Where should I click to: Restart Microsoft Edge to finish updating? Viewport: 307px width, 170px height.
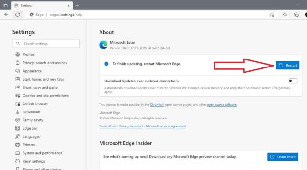point(287,65)
